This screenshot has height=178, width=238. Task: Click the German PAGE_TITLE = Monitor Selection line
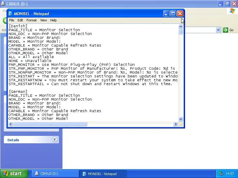(44, 96)
